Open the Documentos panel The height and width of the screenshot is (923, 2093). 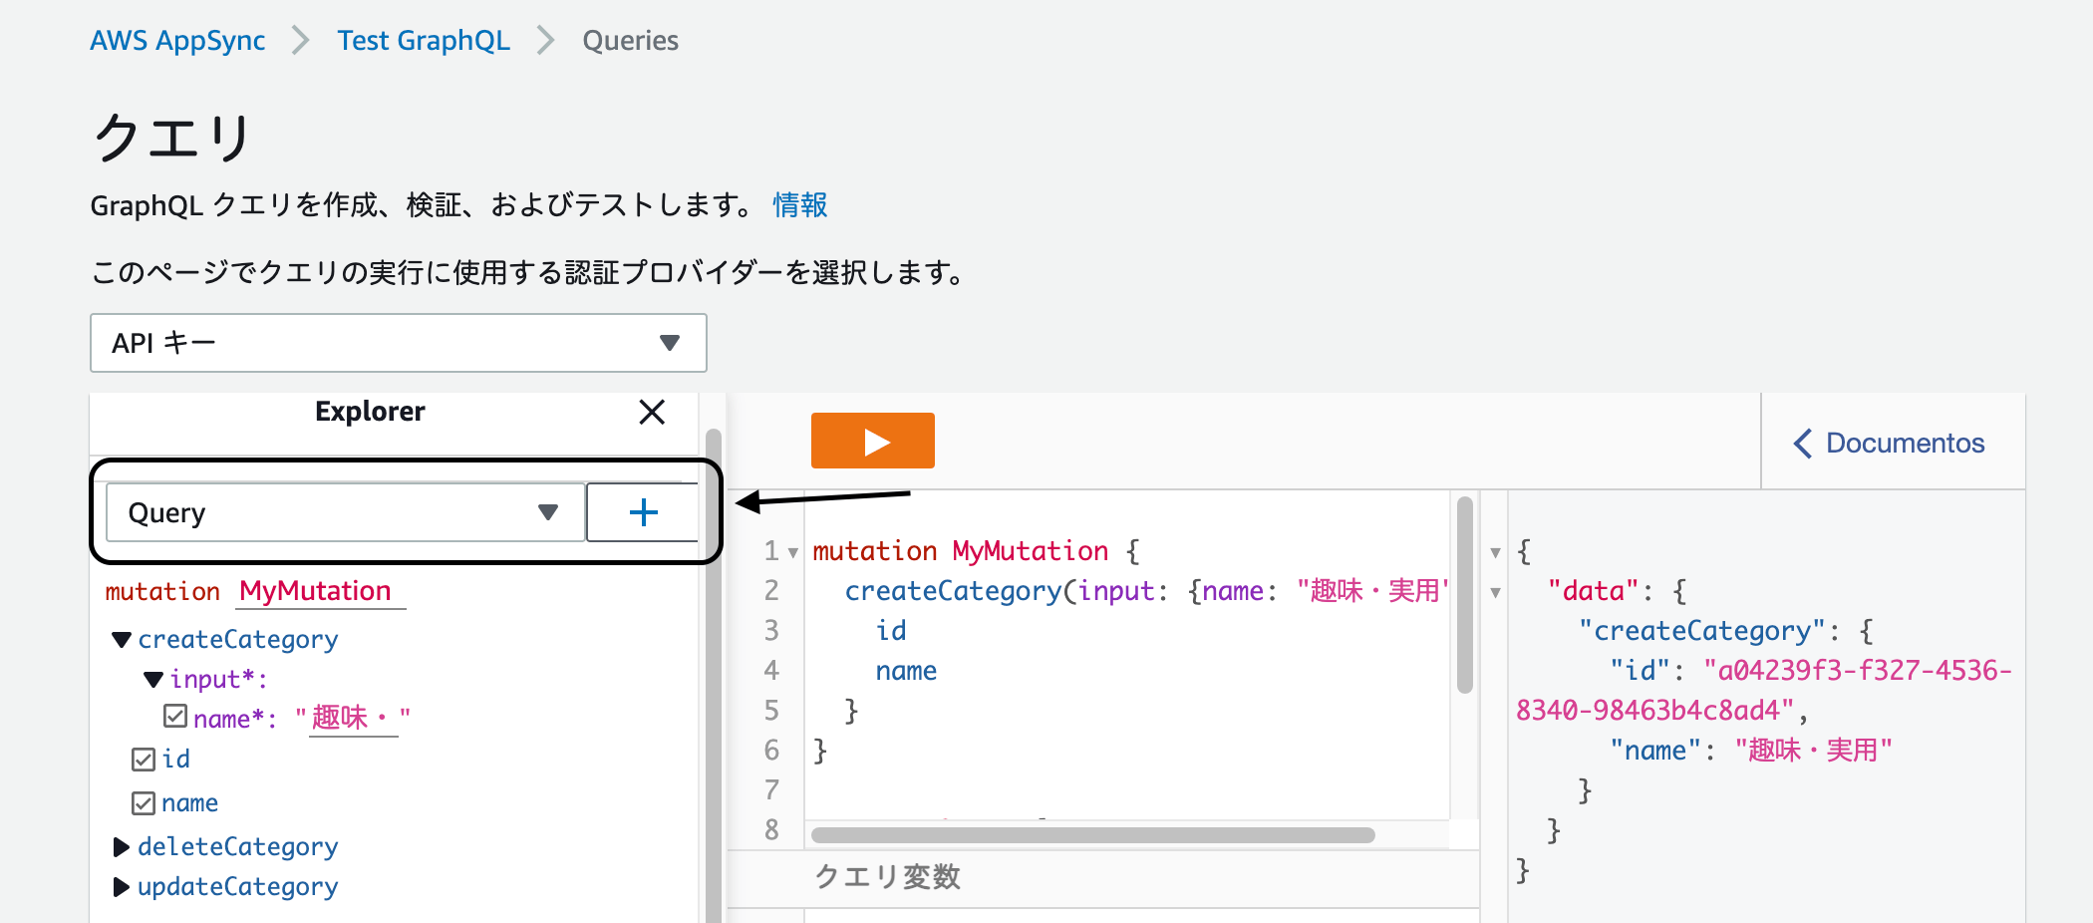pyautogui.click(x=1889, y=443)
